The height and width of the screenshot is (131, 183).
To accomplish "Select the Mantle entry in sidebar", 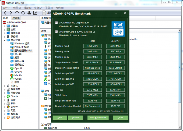I will coord(18,75).
